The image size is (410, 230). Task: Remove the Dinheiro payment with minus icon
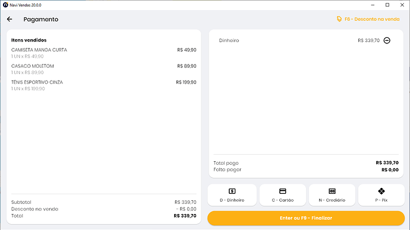coord(387,40)
